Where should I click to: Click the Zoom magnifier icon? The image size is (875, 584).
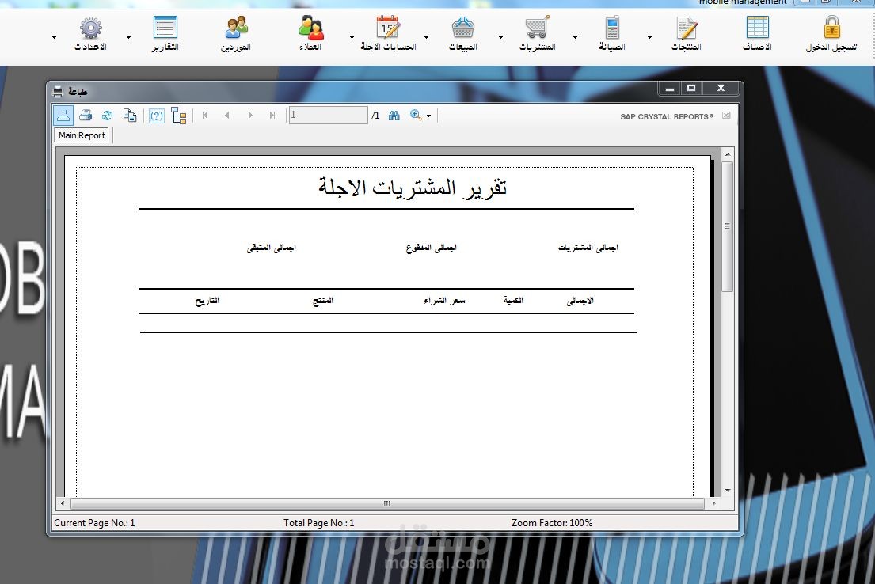click(416, 116)
